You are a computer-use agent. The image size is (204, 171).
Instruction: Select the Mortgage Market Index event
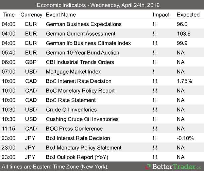[73, 72]
